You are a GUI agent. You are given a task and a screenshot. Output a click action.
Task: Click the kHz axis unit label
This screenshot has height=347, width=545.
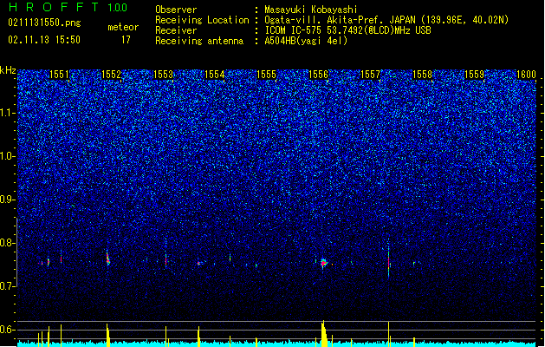8,70
